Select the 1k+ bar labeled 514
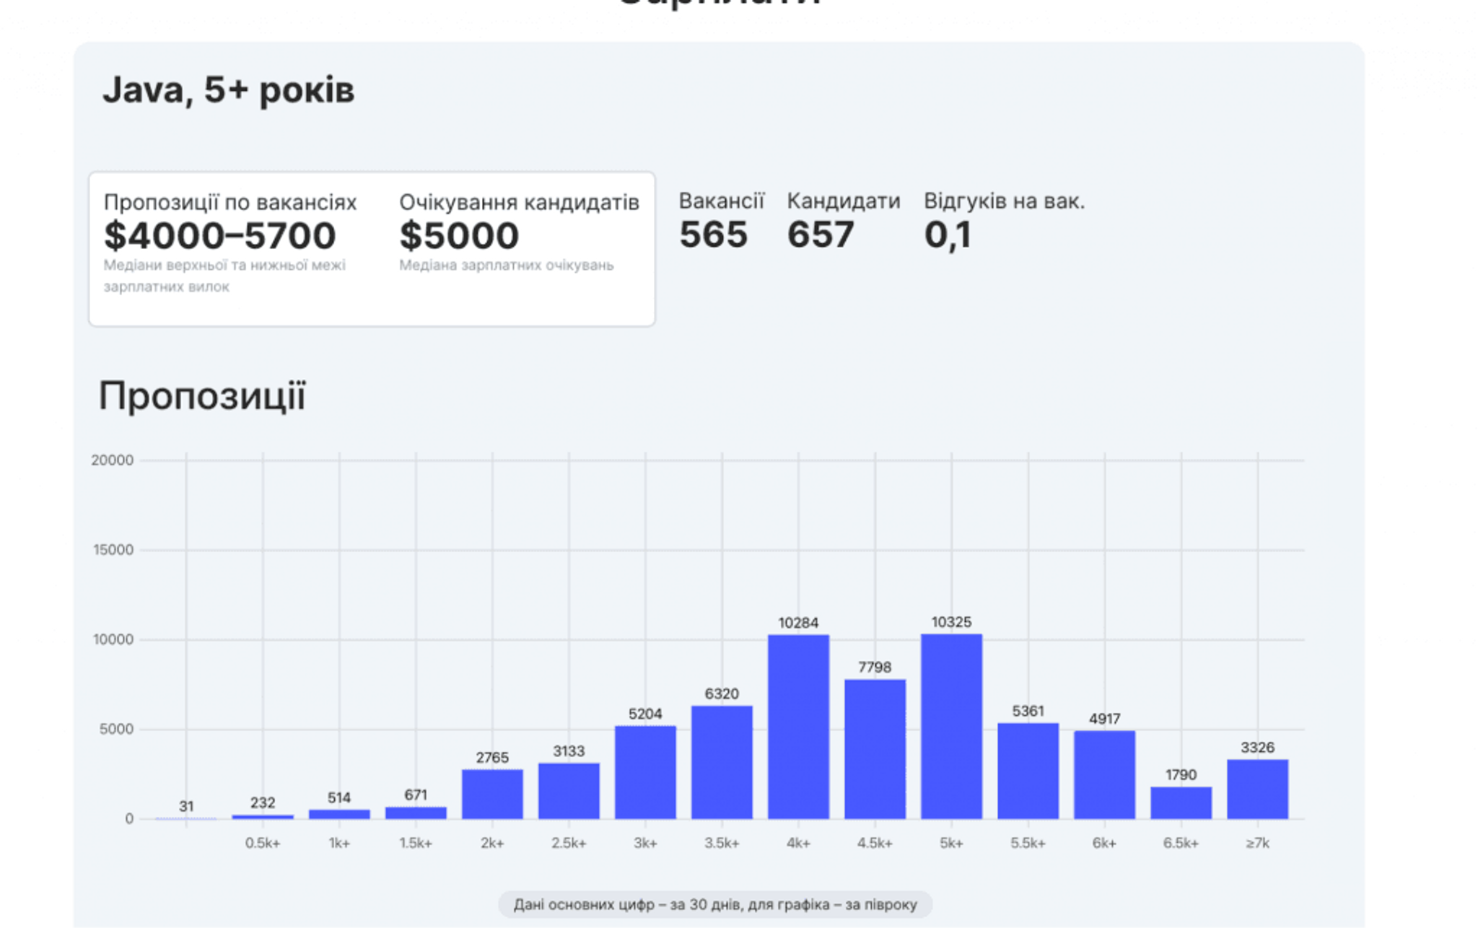1478x928 pixels. pyautogui.click(x=339, y=814)
